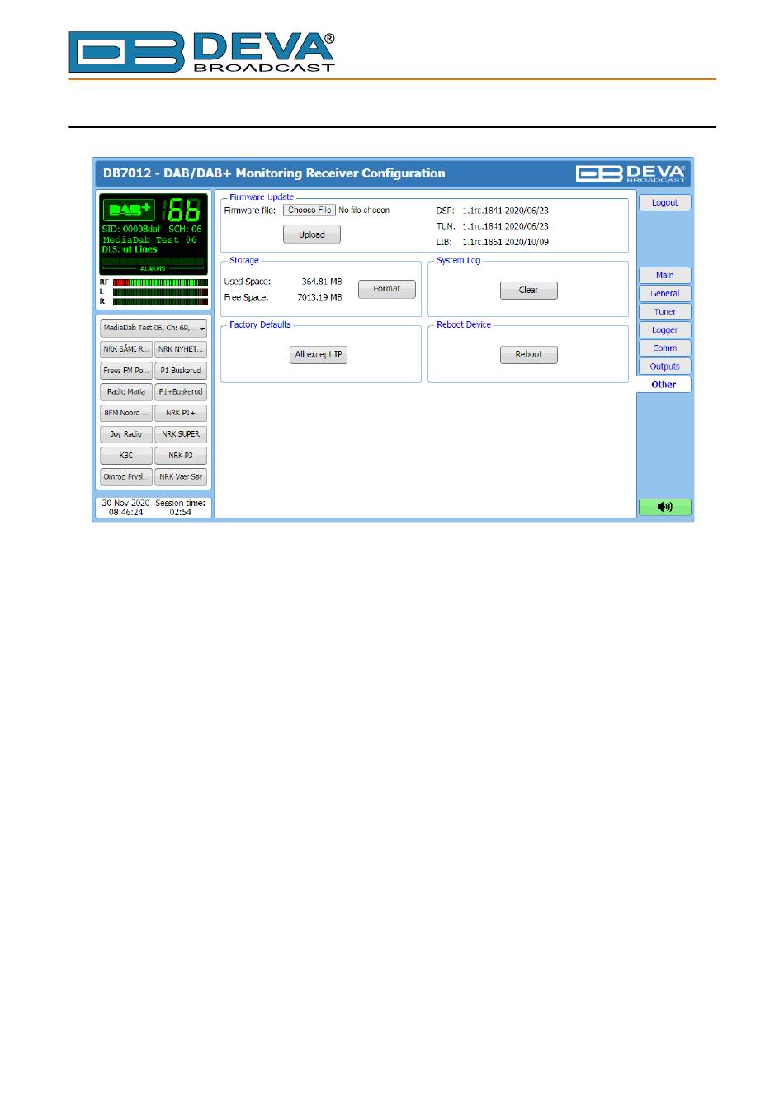Go to the Logger tab
The image size is (784, 1117).
tap(664, 330)
